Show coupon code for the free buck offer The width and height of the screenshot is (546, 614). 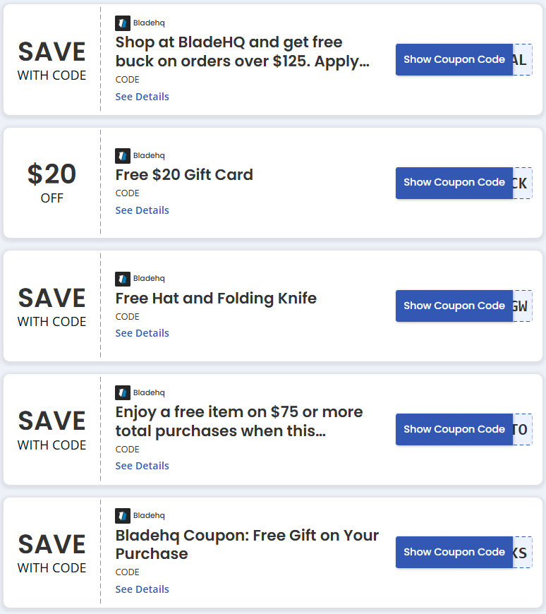click(x=454, y=59)
